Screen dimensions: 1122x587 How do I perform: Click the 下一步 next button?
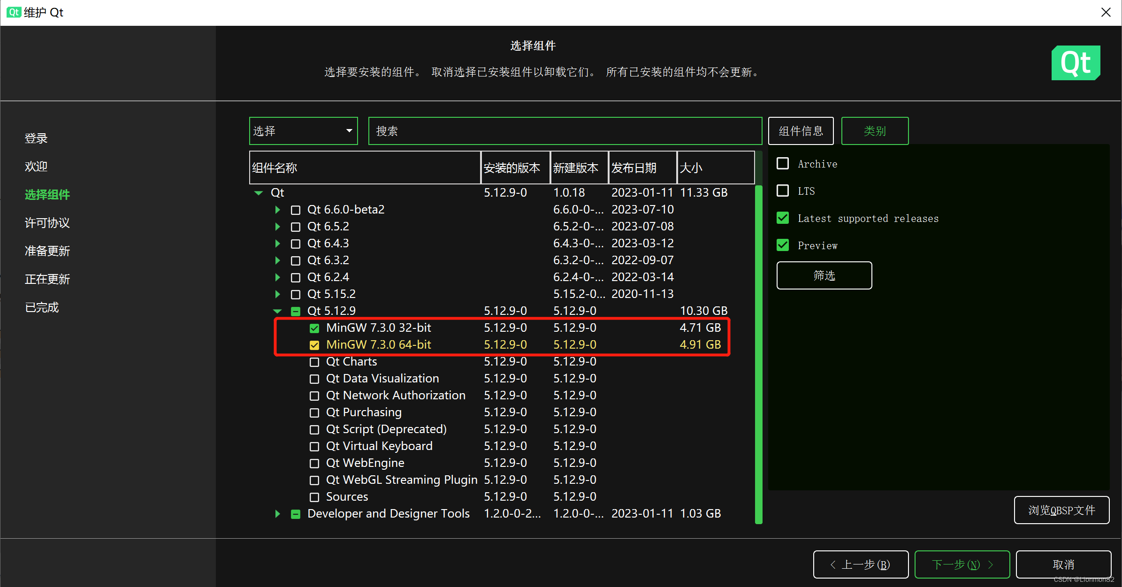pos(962,564)
